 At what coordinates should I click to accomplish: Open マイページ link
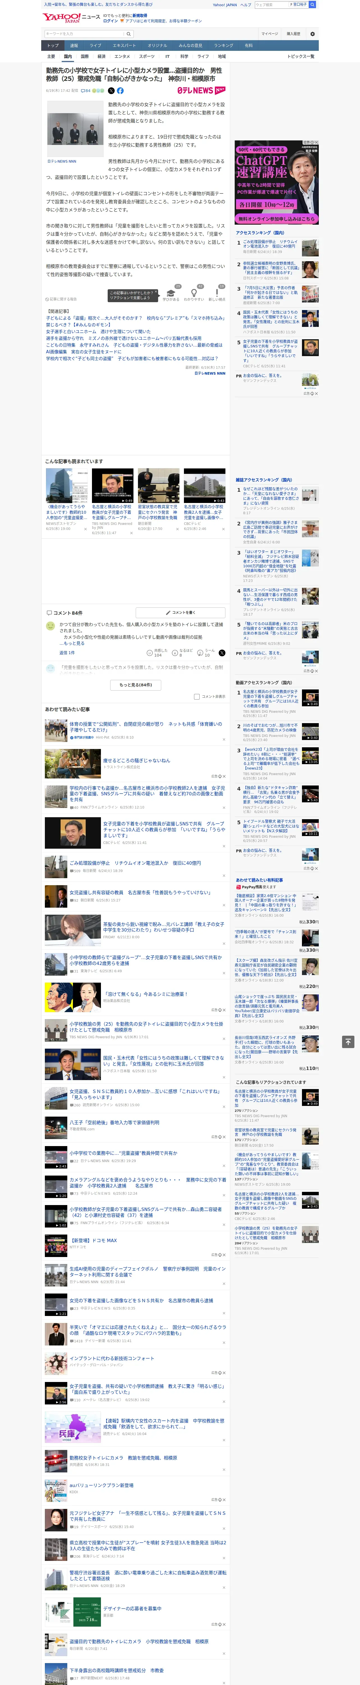coord(270,34)
